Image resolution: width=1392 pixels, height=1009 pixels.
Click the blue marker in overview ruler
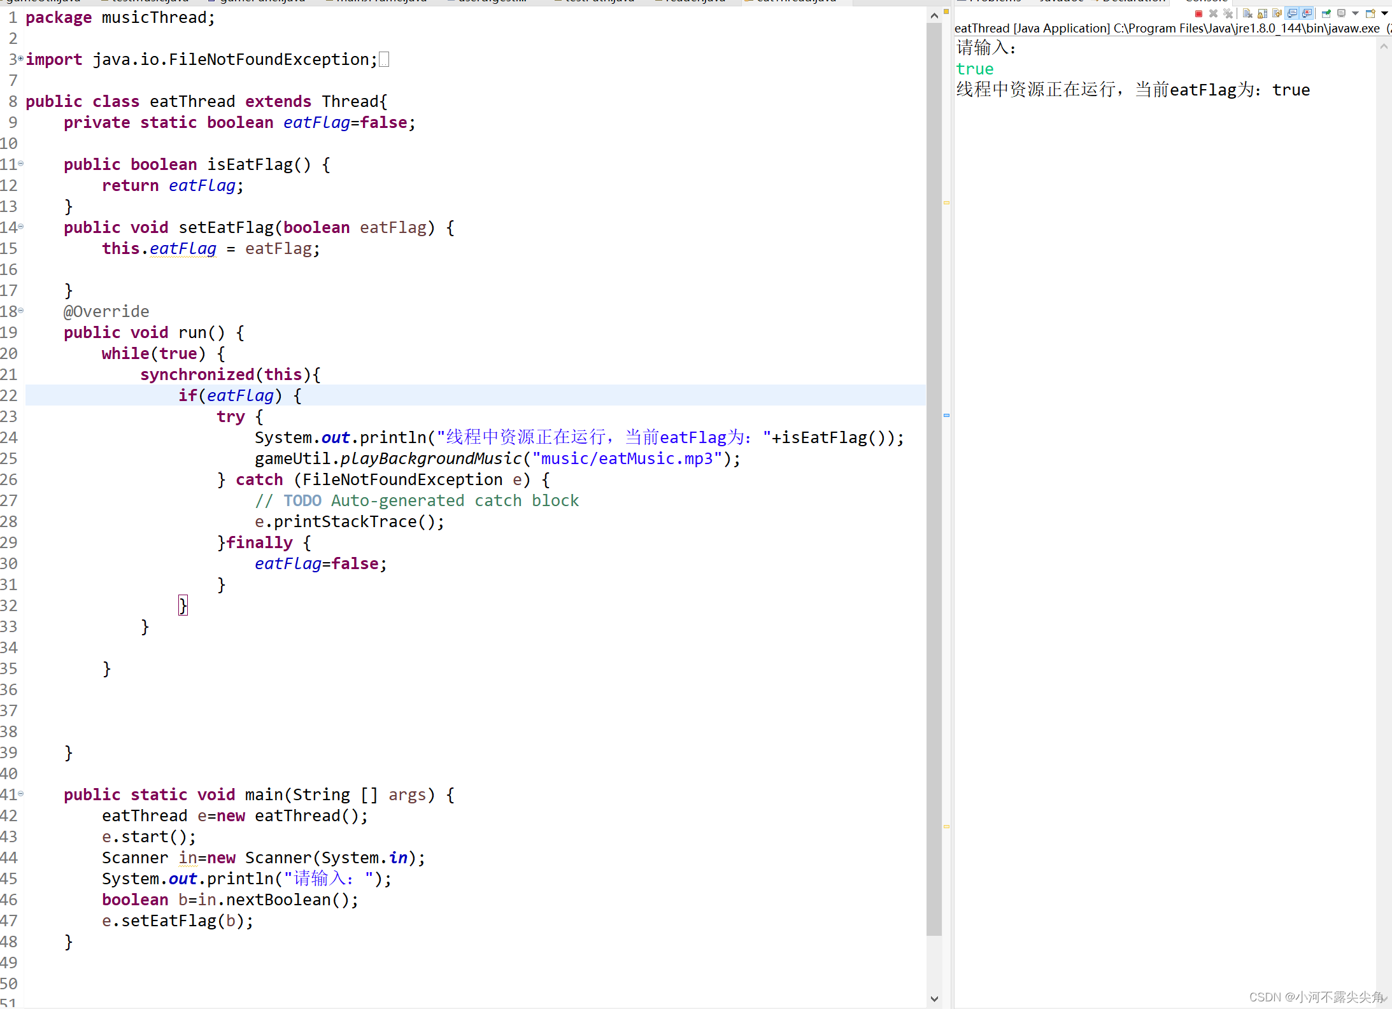[946, 415]
